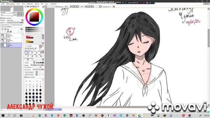210x118 pixels.
Task: Switch to the open canvas file tab
Action: pos(53,109)
